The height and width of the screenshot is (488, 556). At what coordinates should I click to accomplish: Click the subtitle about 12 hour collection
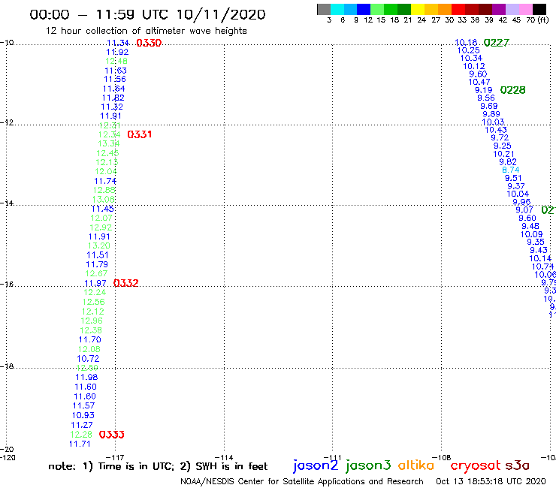146,31
